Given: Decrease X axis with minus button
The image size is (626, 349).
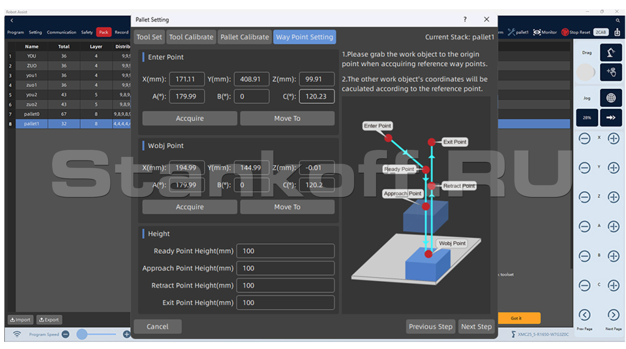Looking at the screenshot, I should click(x=584, y=138).
